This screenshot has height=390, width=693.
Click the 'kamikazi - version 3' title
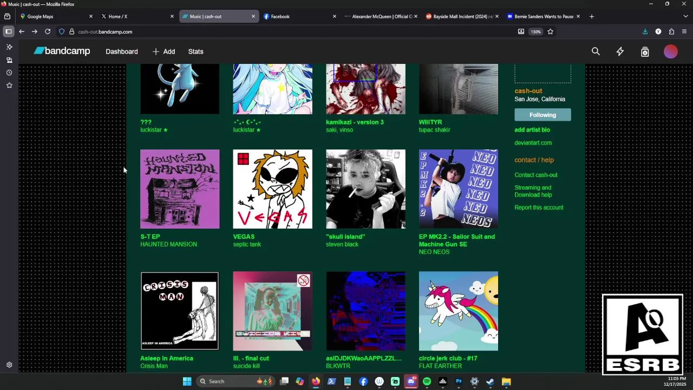[355, 122]
